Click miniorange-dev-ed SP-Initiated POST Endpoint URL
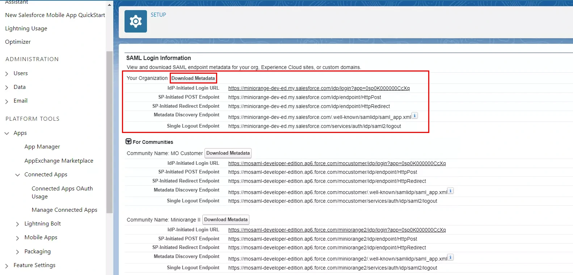The image size is (573, 275). [305, 97]
